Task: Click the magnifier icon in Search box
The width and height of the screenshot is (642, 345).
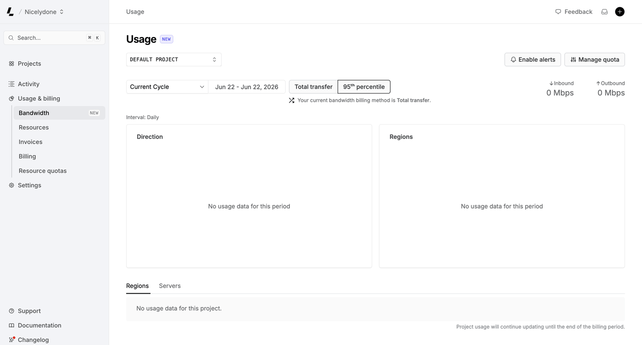Action: (x=11, y=38)
